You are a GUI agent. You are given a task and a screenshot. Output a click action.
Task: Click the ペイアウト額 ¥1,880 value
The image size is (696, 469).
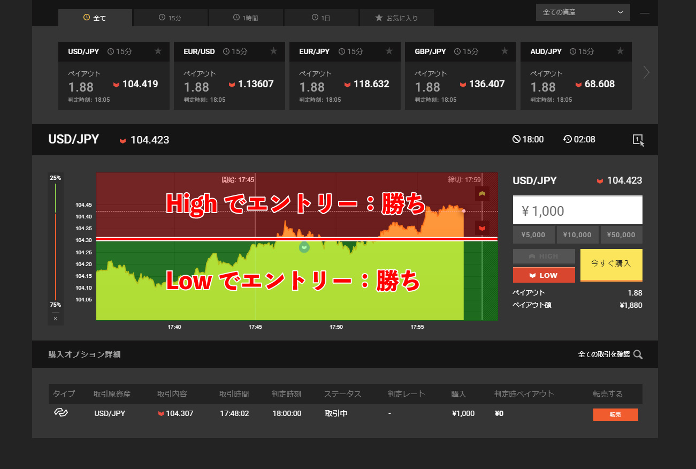click(x=631, y=305)
